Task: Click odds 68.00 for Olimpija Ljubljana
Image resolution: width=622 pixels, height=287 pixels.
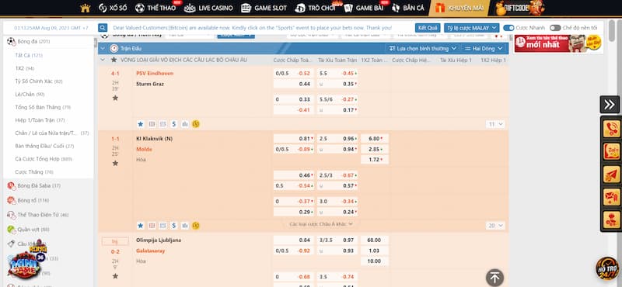Action: 375,240
